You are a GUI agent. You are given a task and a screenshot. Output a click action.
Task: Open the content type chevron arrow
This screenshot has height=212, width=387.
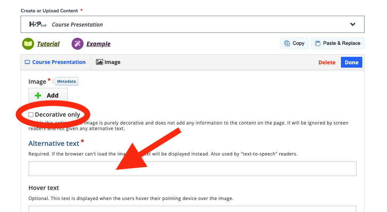click(x=353, y=24)
